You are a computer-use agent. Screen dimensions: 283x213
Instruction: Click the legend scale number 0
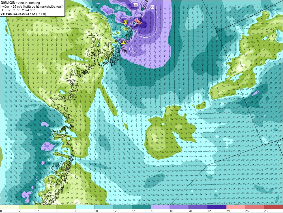click(1, 211)
